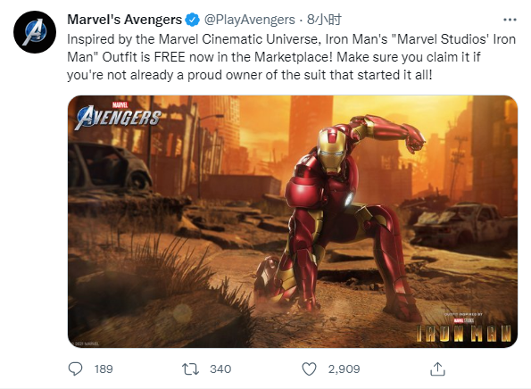Open the Marvel's Avengers profile avatar
Viewport: 531px width, 389px height.
[35, 32]
